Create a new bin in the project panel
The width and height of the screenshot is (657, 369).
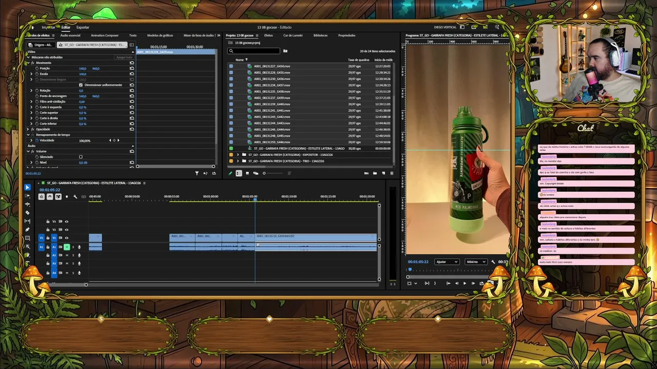(375, 173)
